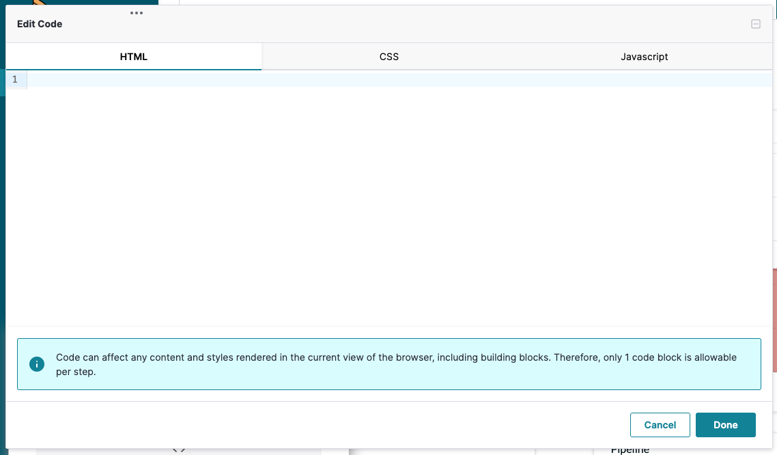Open the Javascript tab

644,57
